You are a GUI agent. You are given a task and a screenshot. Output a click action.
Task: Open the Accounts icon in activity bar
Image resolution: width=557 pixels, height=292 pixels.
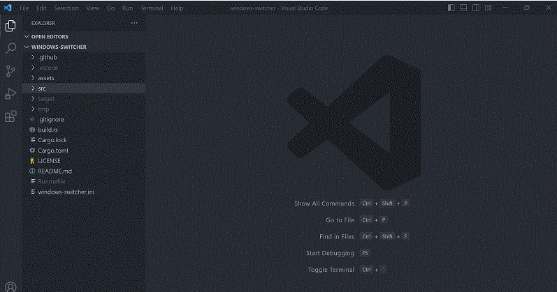tap(10, 286)
